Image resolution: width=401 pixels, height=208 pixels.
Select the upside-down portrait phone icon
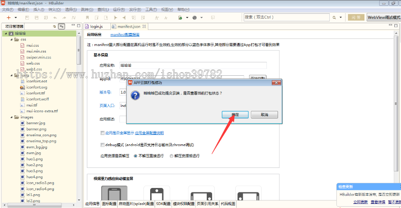157,193
